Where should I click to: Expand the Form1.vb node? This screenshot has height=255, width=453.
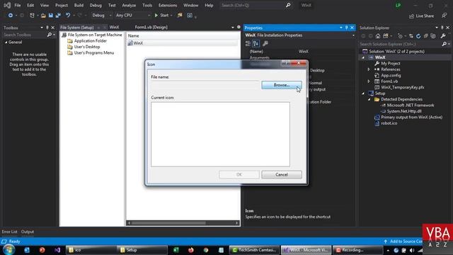369,81
